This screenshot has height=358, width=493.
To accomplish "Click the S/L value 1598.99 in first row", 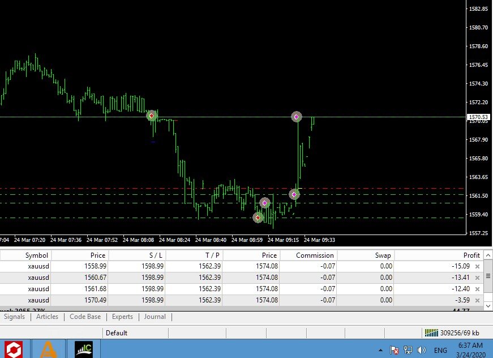I will click(152, 266).
